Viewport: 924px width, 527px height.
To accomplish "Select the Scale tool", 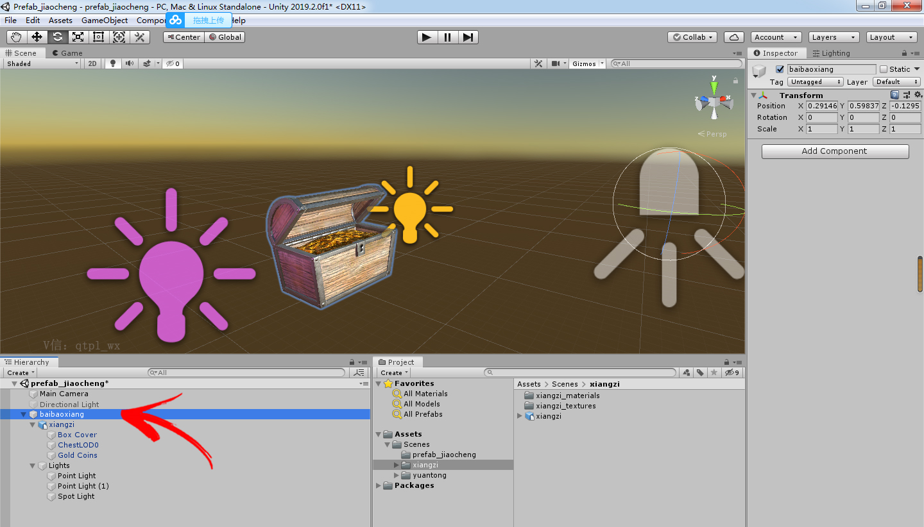I will (x=78, y=37).
